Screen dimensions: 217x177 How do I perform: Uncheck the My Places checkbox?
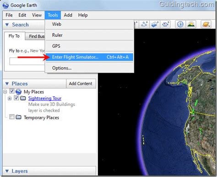point(12,91)
